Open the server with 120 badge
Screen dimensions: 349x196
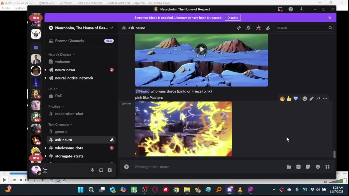click(36, 117)
